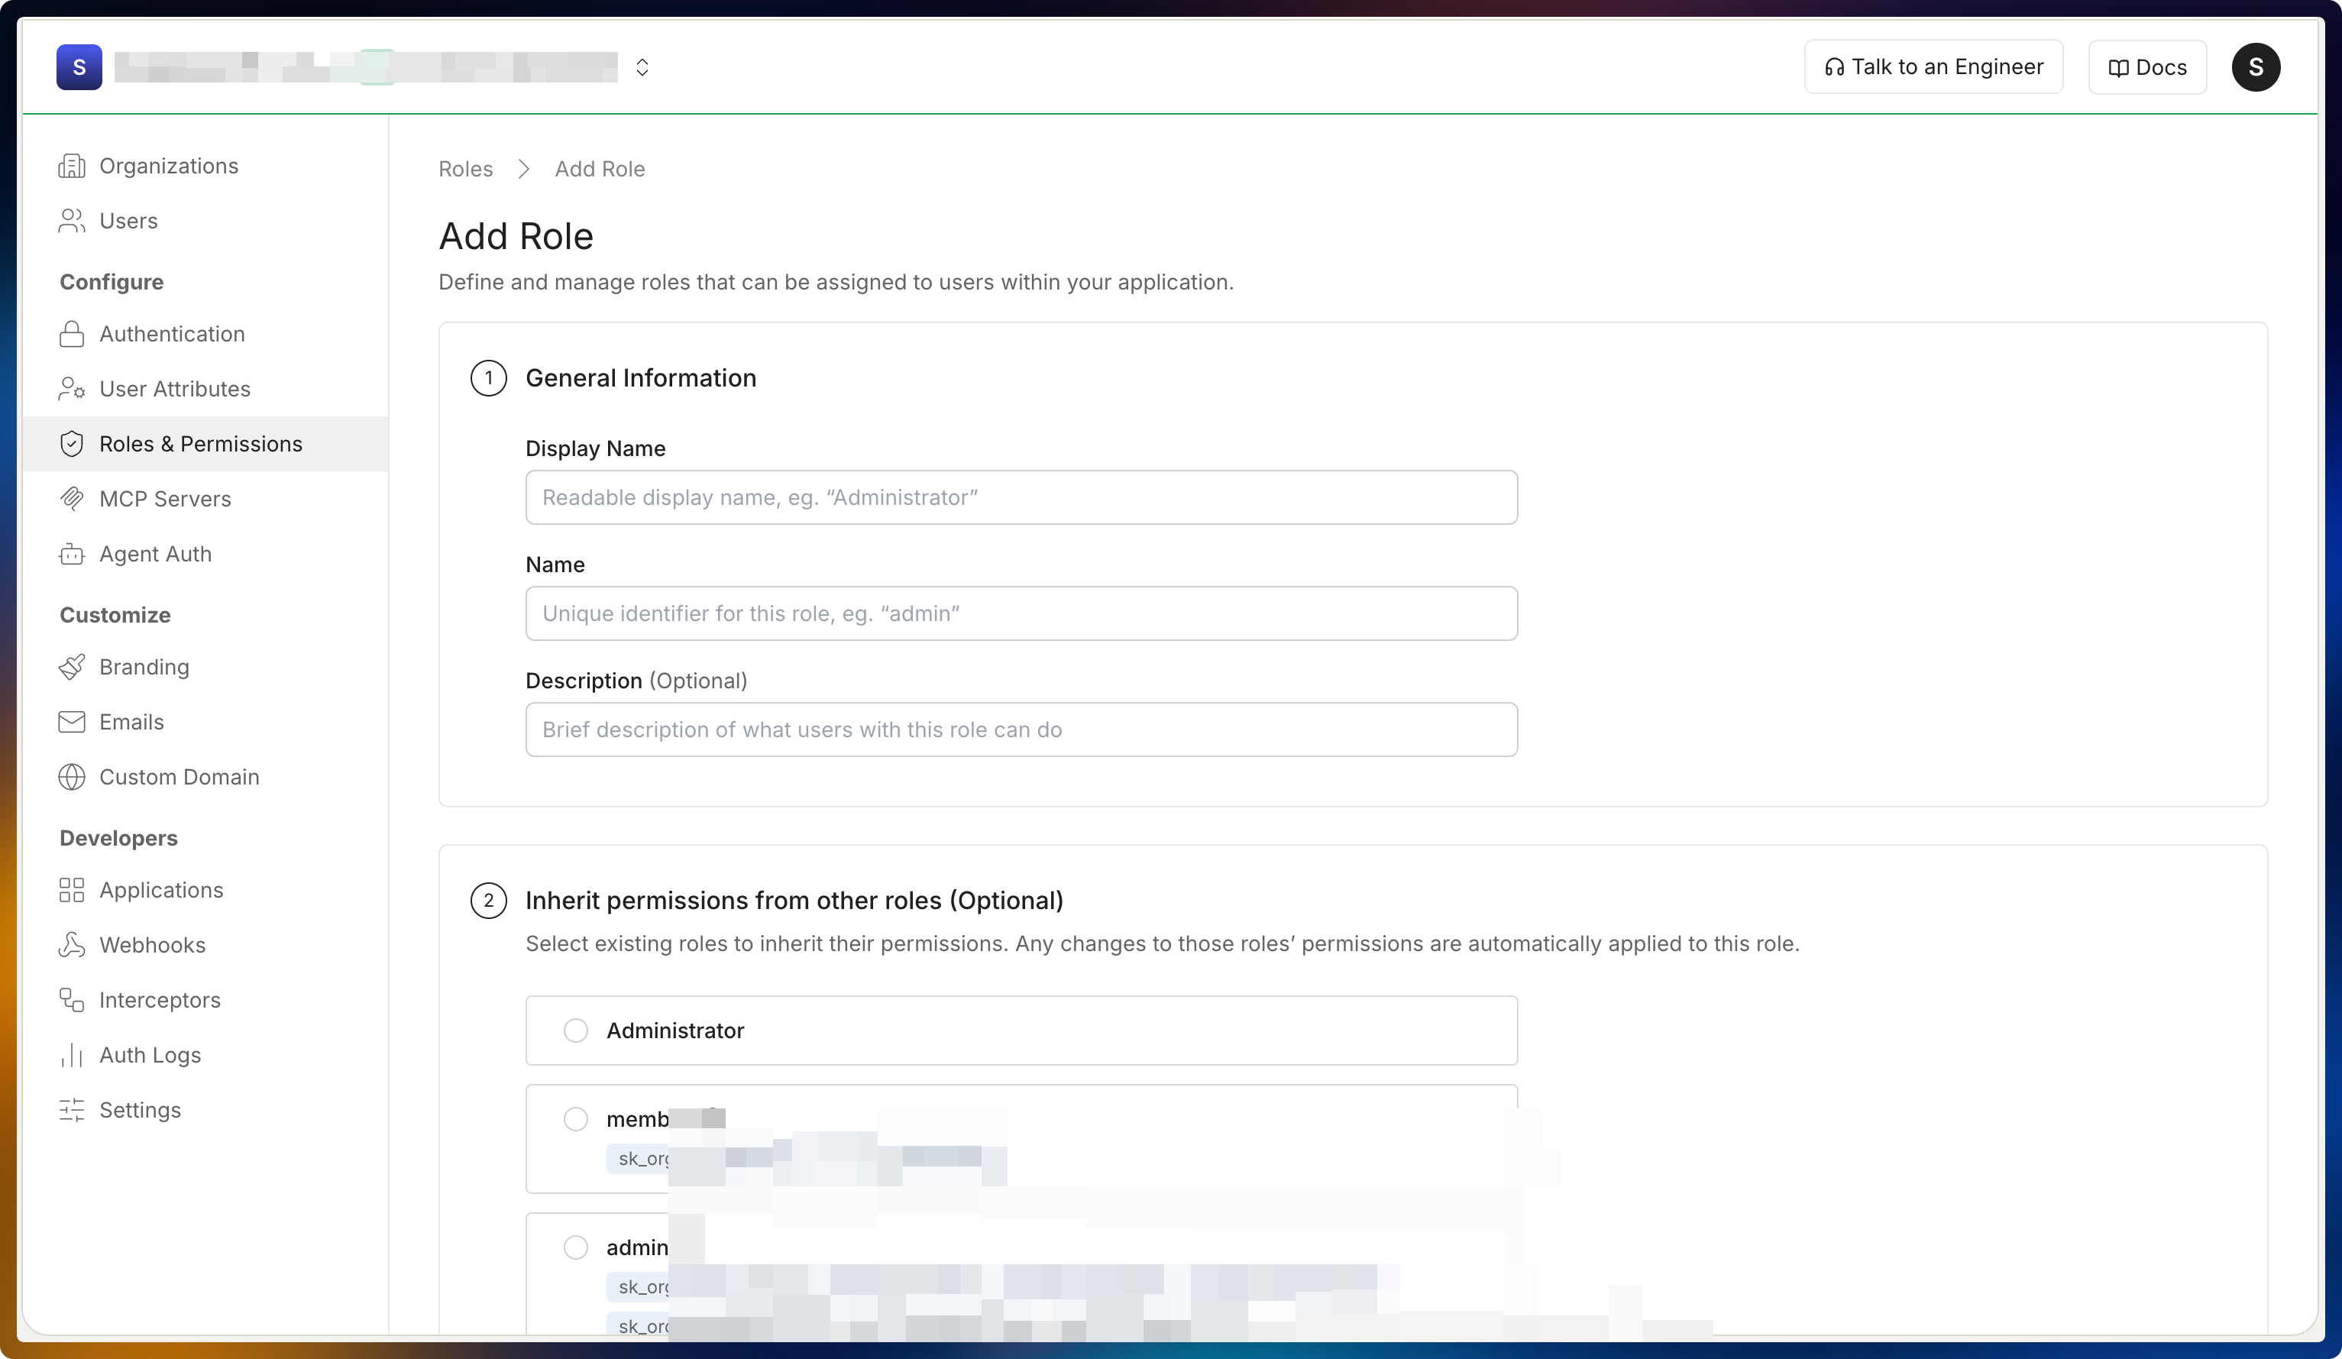Image resolution: width=2342 pixels, height=1359 pixels.
Task: Open Authentication settings
Action: point(172,334)
